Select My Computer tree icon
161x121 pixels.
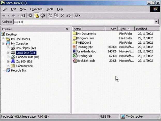[8, 43]
